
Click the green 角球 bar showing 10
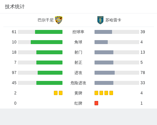[x=47, y=42]
